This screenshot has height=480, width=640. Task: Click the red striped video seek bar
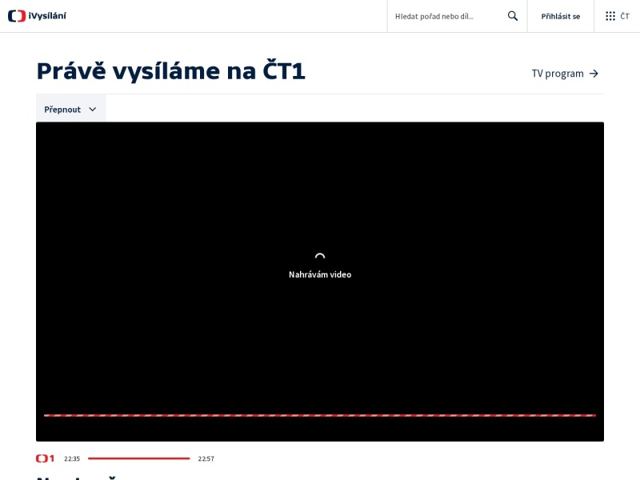(x=320, y=415)
